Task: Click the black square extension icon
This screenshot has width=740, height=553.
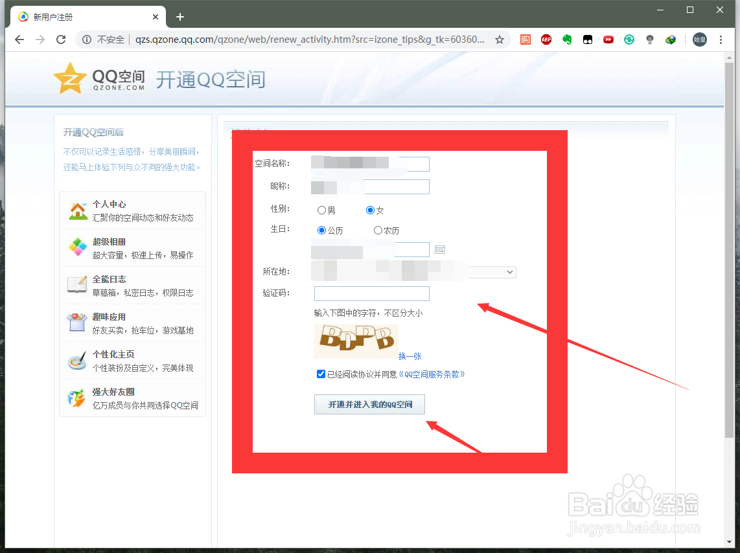Action: pyautogui.click(x=588, y=39)
